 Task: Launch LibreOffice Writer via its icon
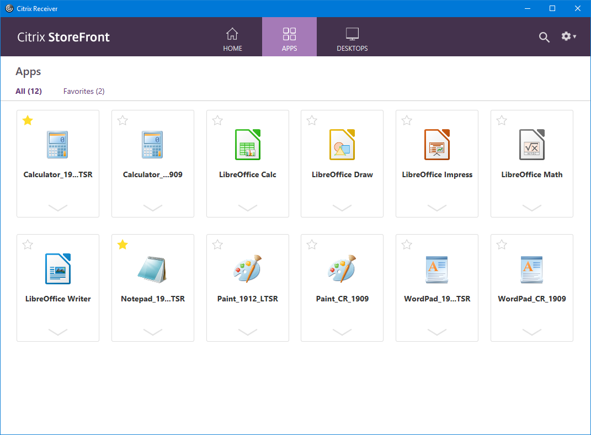click(58, 269)
